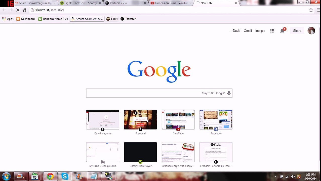Screen dimensions: 321x181
Task: Stop loading the page in toolbar
Action: [x=18, y=10]
